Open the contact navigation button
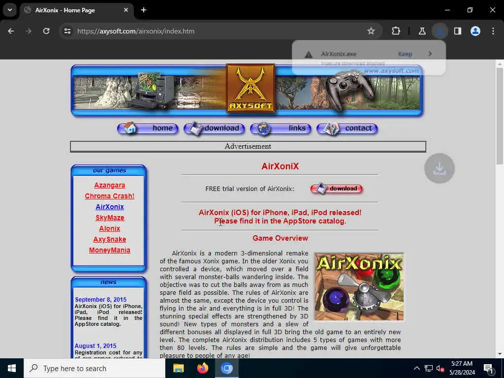Viewport: 504px width, 378px height. 347,128
